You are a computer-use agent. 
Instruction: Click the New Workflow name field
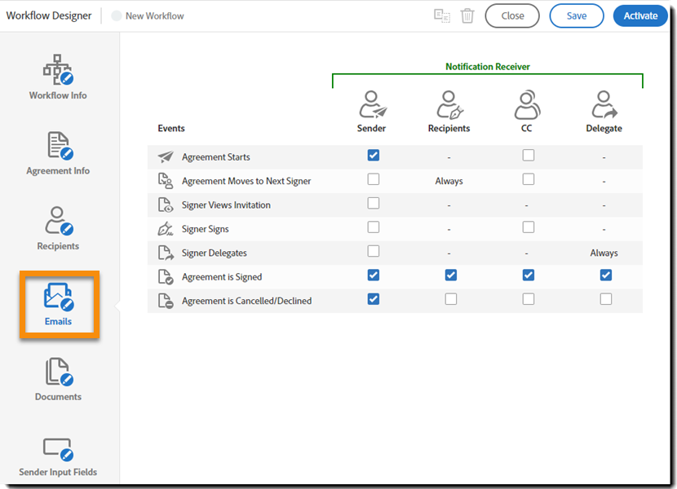click(x=153, y=15)
